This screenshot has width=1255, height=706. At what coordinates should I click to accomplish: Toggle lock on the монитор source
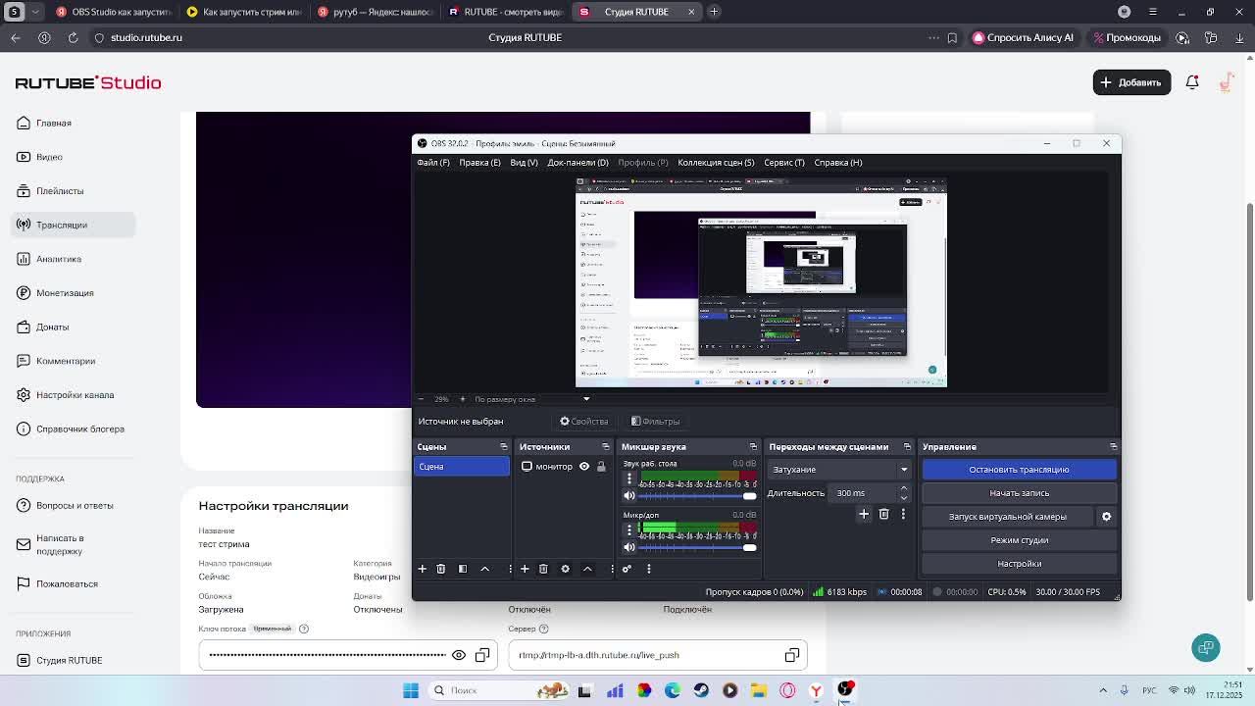601,467
